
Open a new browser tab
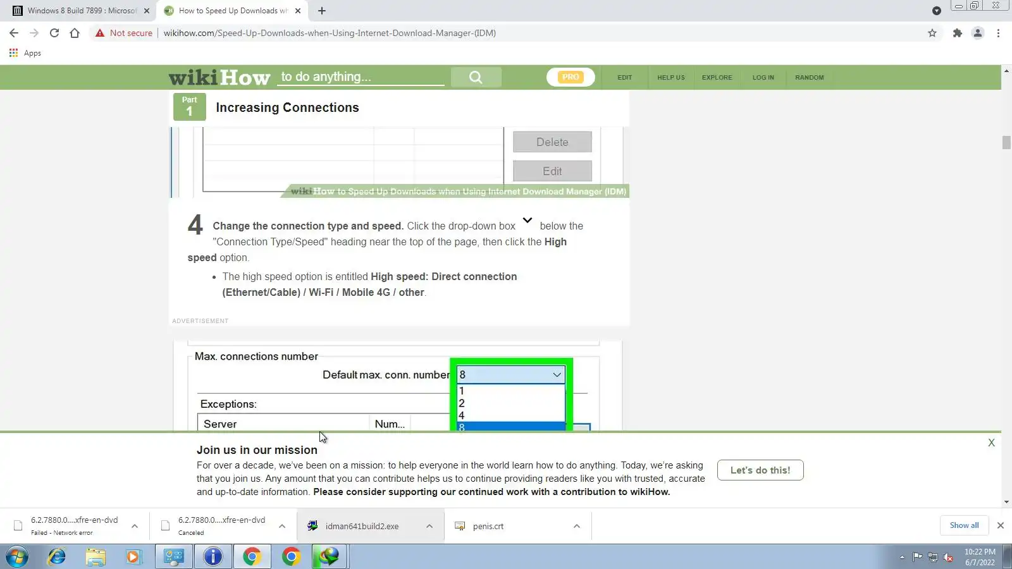(x=322, y=11)
